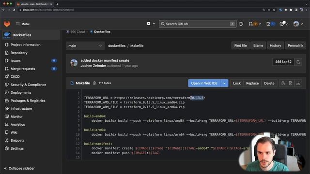Click the build-manifest: target text
The image size is (310, 174).
98,144
